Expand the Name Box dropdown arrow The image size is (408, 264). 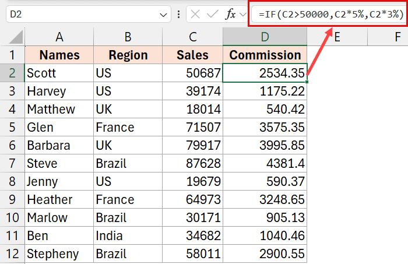(163, 15)
